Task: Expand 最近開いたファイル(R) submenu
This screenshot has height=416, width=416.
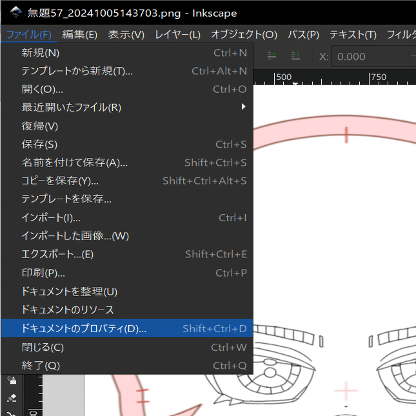Action: [x=127, y=107]
